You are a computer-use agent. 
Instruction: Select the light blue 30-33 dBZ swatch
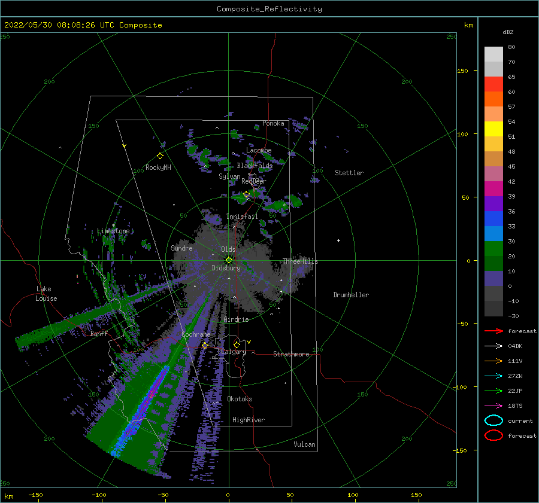[493, 234]
